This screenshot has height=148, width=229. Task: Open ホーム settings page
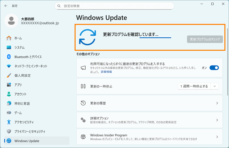(37, 38)
